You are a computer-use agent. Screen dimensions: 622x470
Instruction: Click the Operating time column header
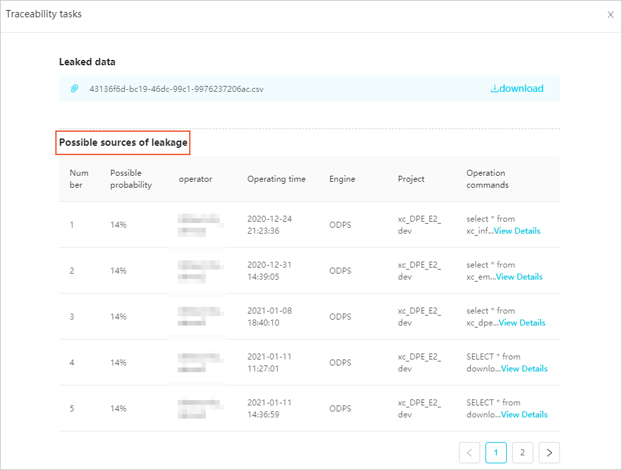(276, 179)
